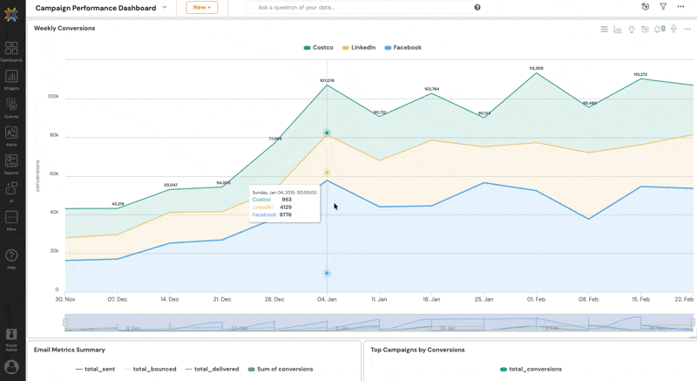
Task: Open the dashboard filter funnel icon
Action: 663,7
